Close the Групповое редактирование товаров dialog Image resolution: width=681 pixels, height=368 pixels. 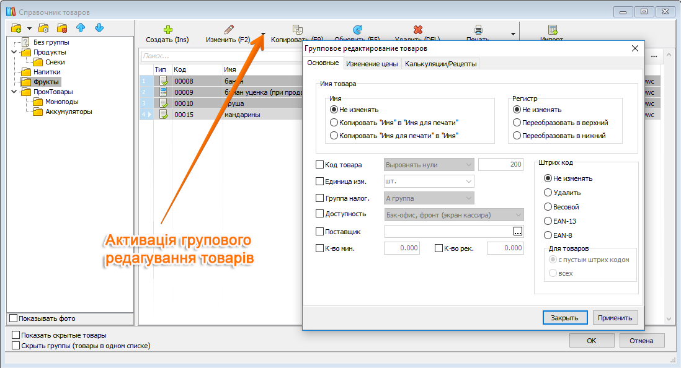pos(635,48)
